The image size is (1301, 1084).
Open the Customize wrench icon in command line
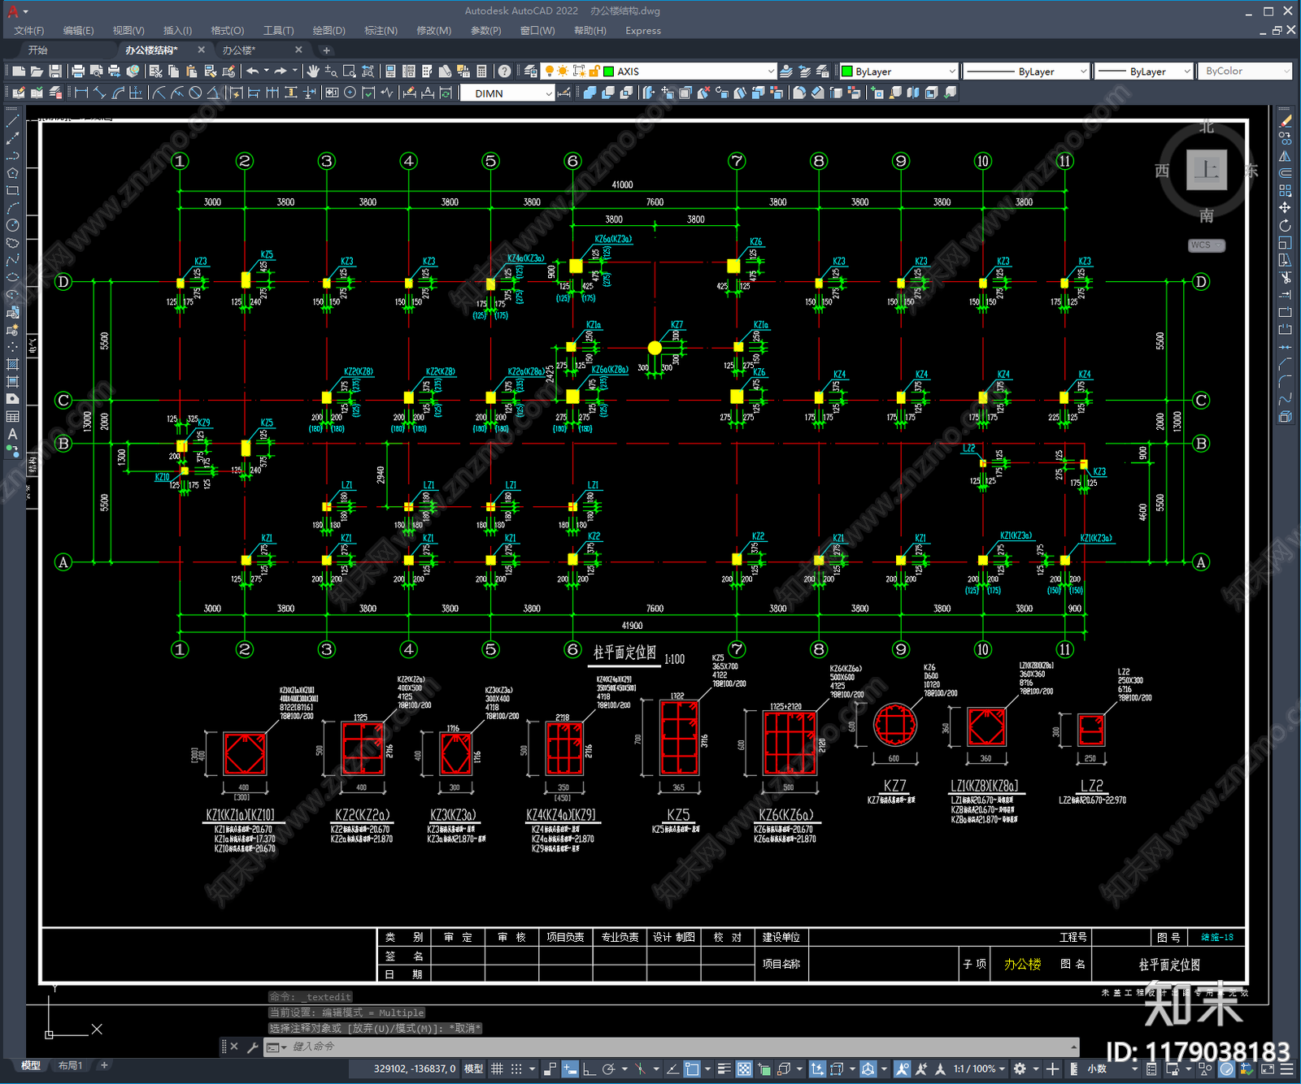click(252, 1047)
